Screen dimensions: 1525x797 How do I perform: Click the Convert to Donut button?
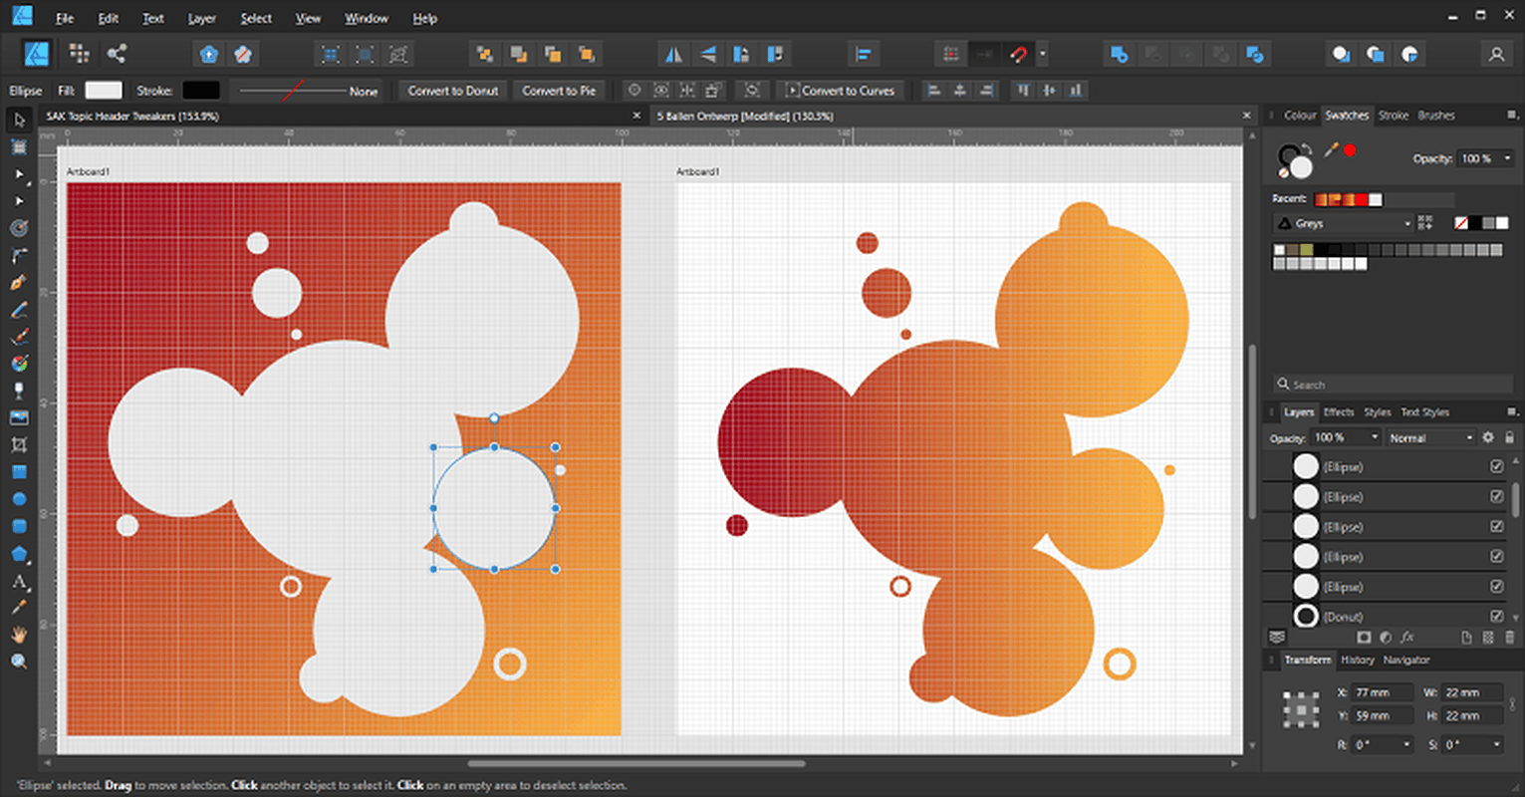[x=453, y=91]
